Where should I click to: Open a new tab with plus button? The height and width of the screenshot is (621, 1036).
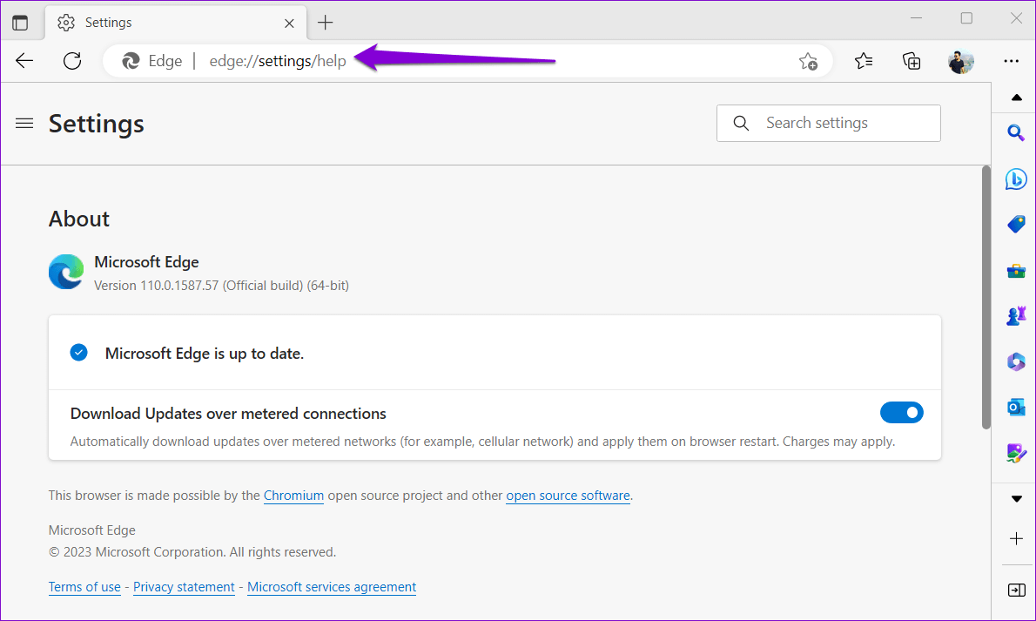tap(325, 23)
